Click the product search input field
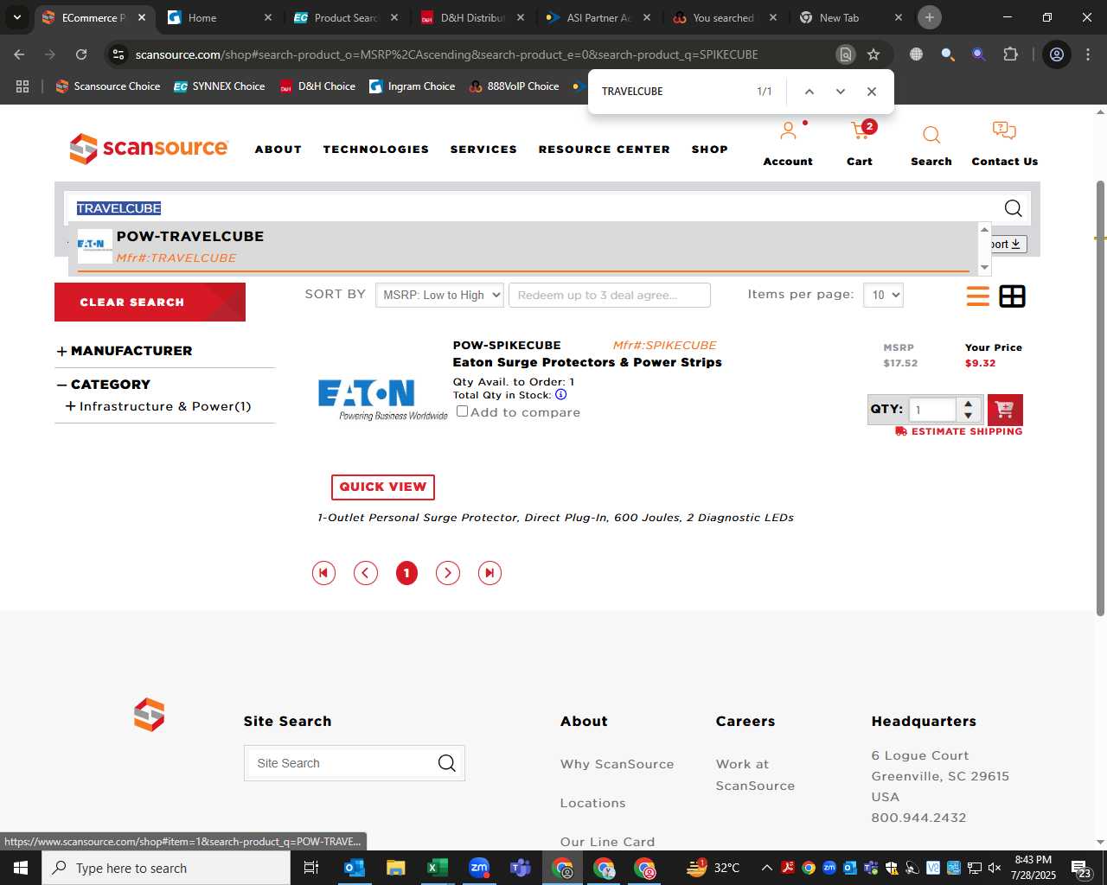1107x885 pixels. [532, 208]
